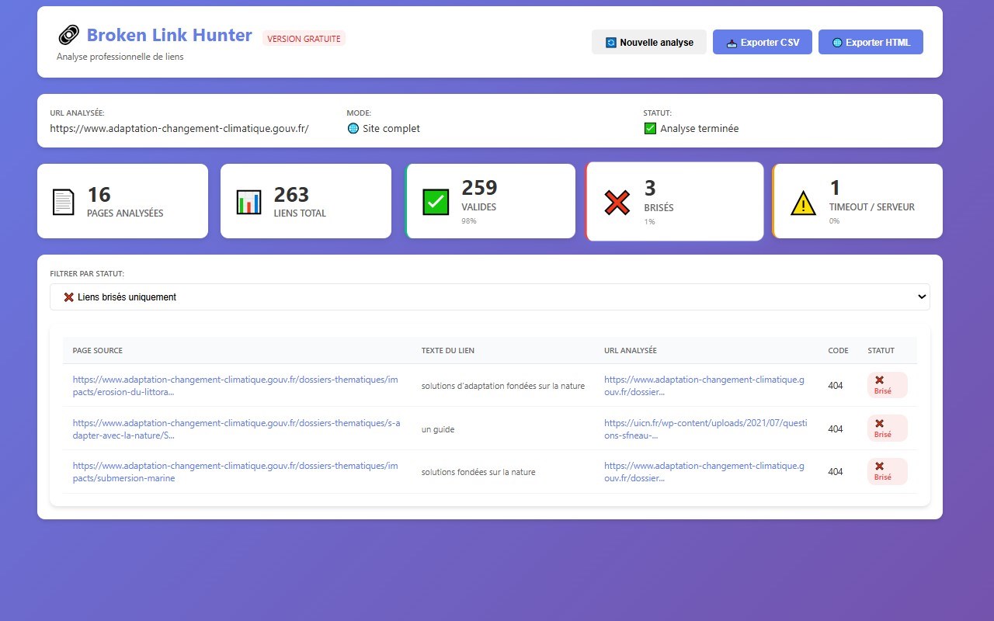Click the 98% label under Valides
This screenshot has width=994, height=621.
(469, 221)
